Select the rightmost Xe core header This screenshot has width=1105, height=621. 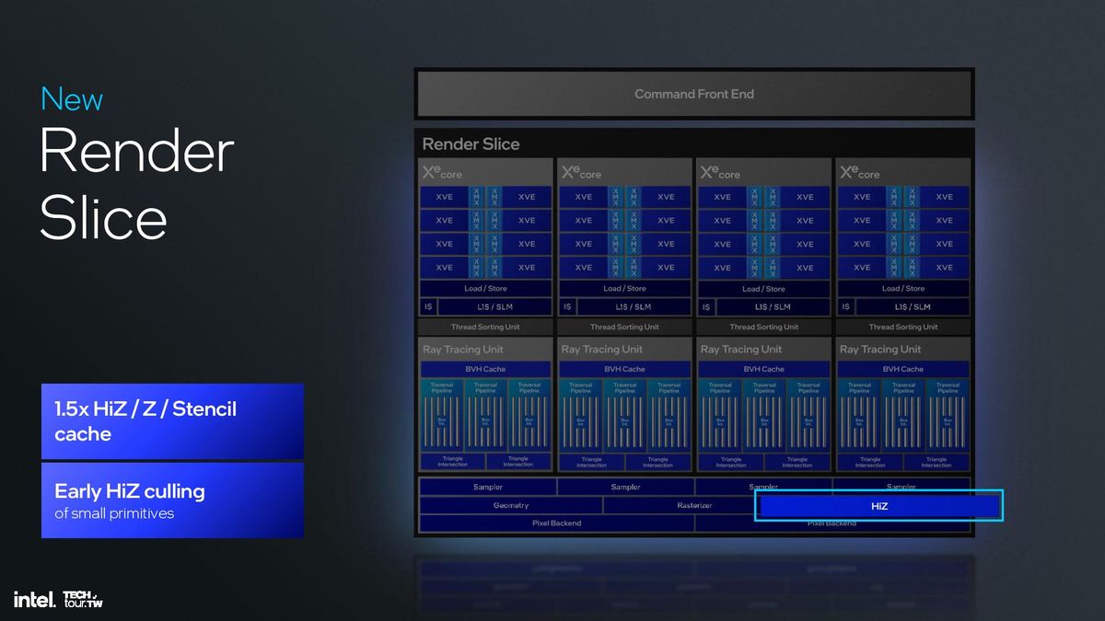902,172
